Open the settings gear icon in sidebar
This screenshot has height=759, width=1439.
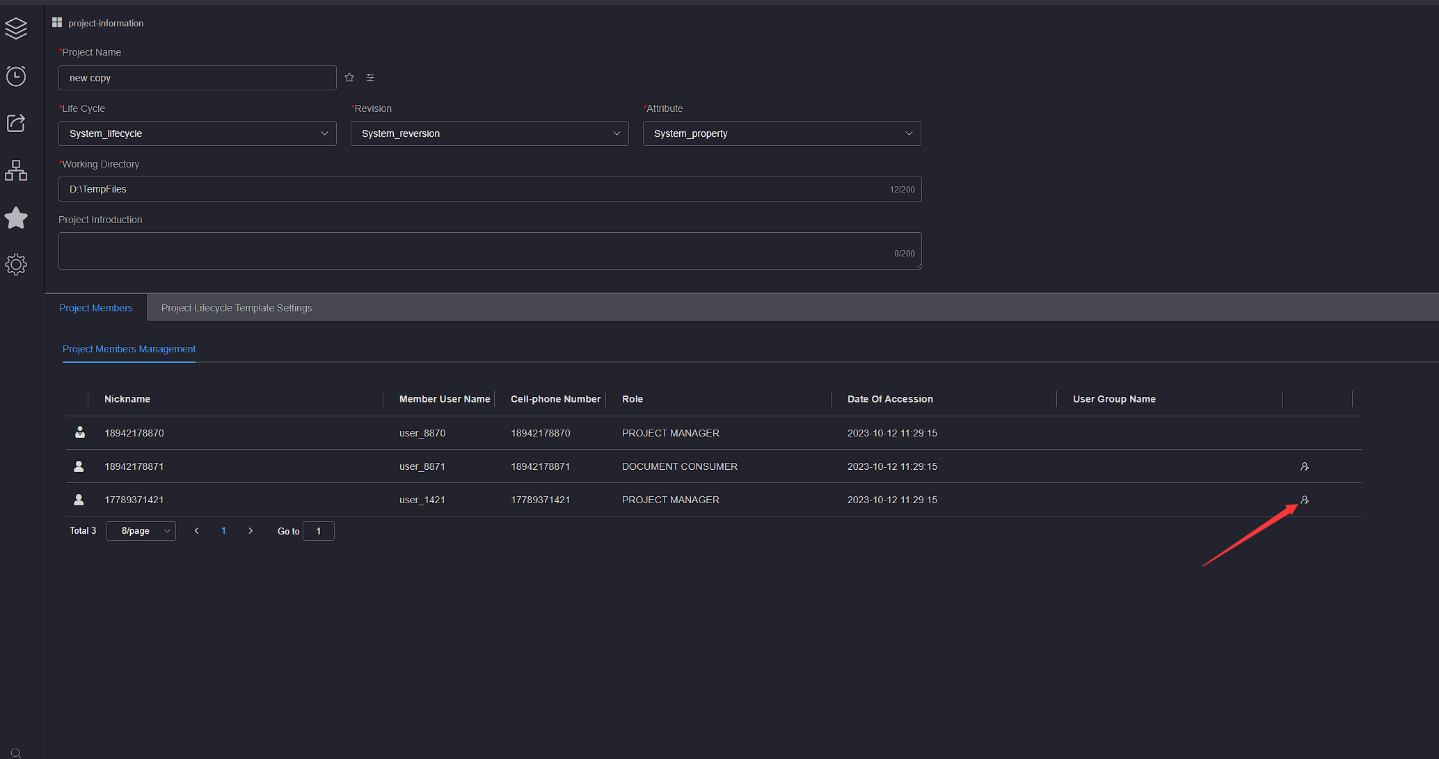pos(16,264)
